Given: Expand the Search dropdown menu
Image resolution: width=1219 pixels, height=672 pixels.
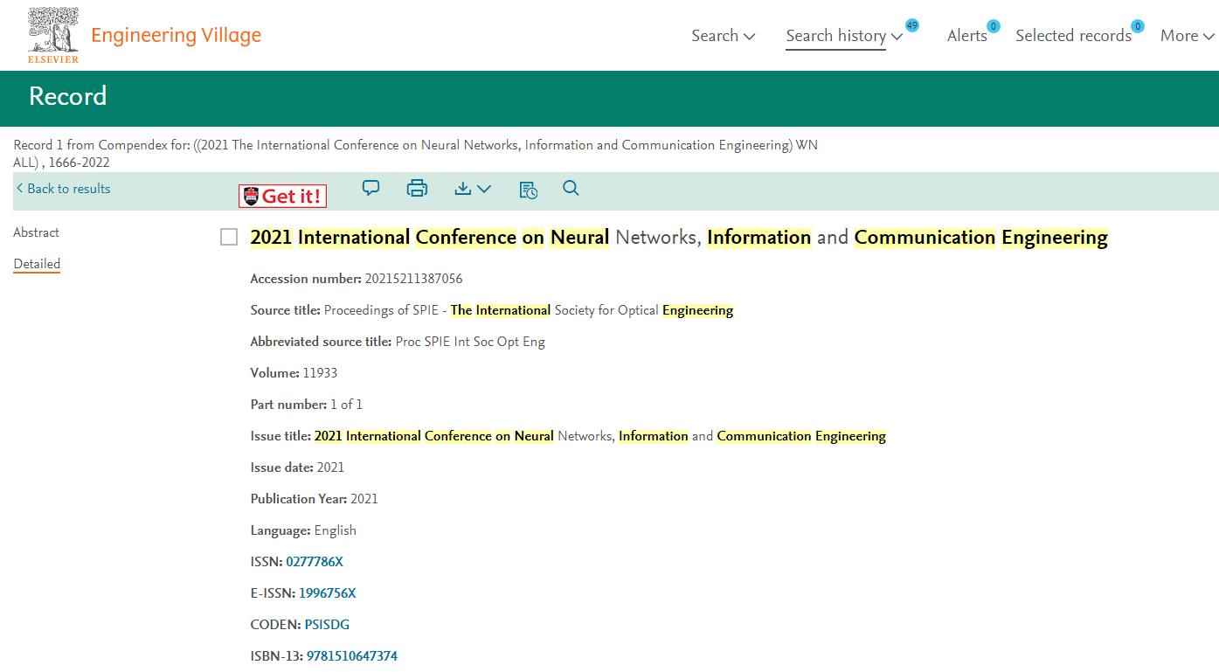Looking at the screenshot, I should click(x=723, y=36).
